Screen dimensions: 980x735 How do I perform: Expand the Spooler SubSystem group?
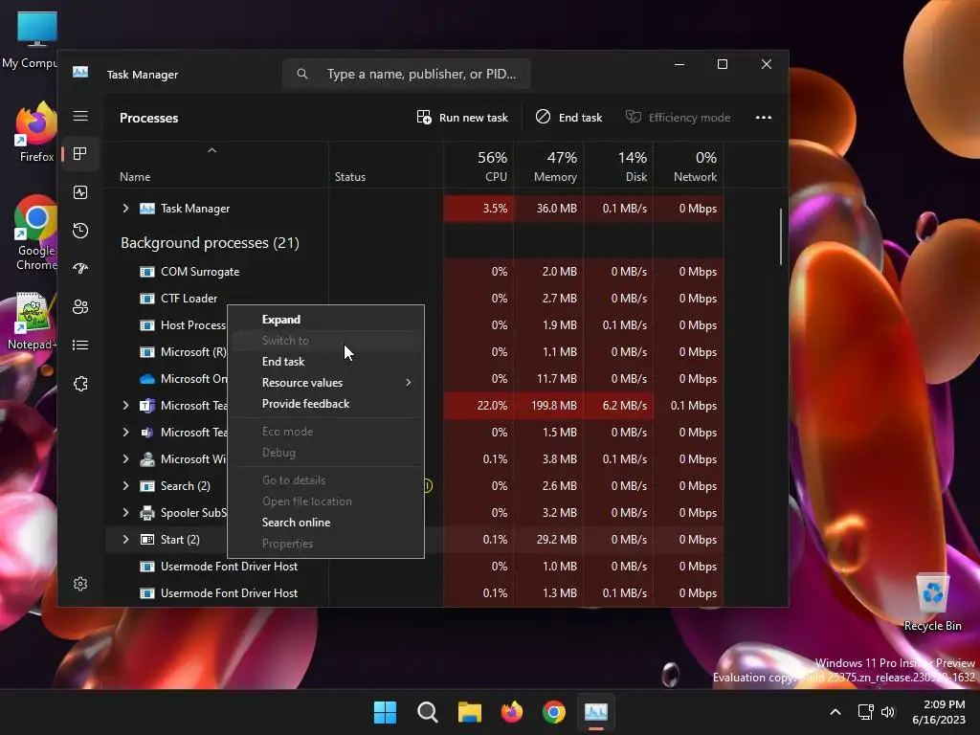tap(125, 513)
